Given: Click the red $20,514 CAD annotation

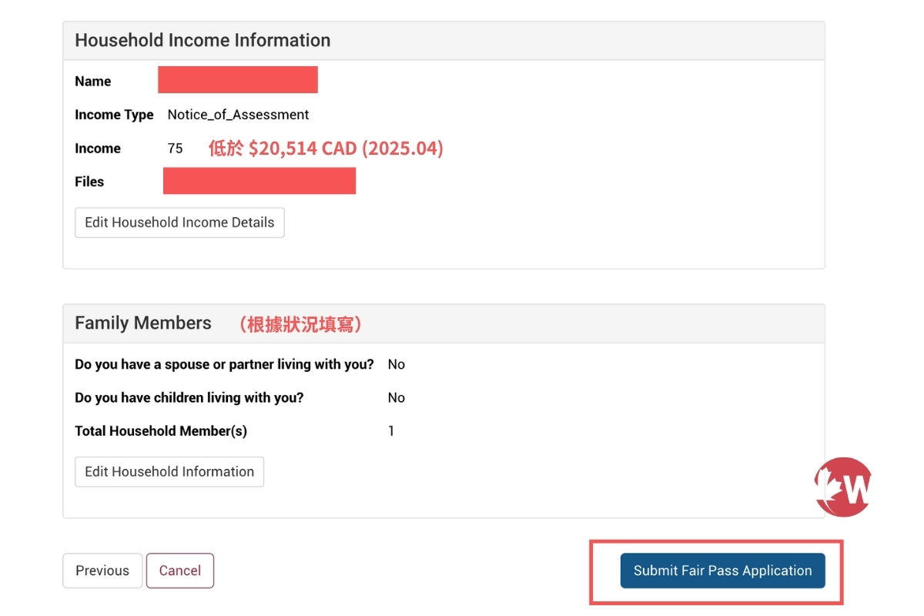Looking at the screenshot, I should click(326, 149).
